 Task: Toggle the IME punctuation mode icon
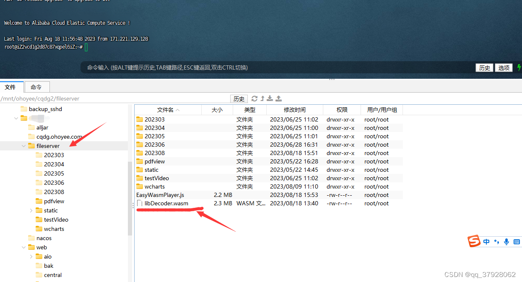pos(496,242)
